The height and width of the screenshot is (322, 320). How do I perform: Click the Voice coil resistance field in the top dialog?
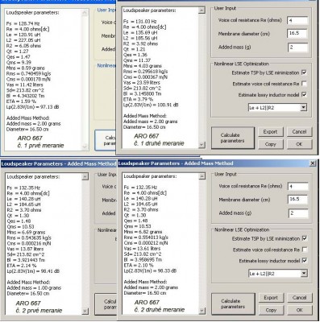[x=297, y=20]
